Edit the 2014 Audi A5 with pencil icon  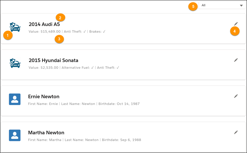coord(236,24)
